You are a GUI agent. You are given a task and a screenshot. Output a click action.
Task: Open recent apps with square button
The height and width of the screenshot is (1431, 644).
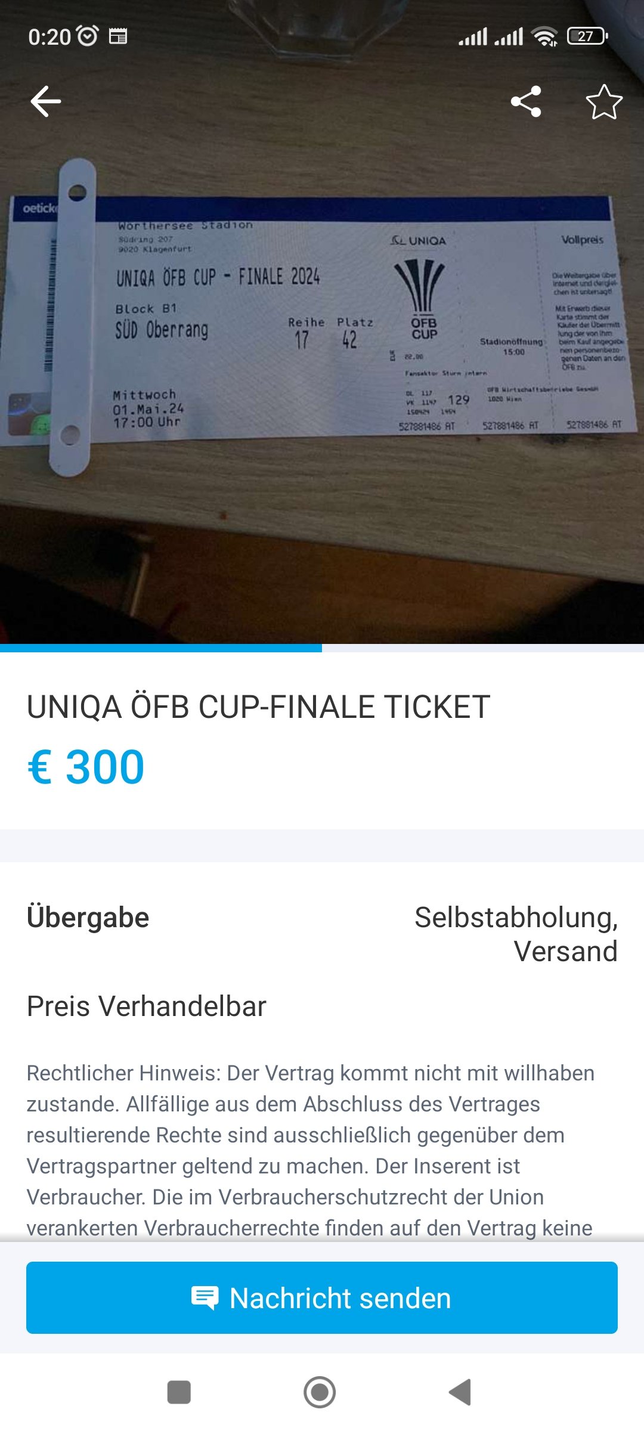point(179,1392)
